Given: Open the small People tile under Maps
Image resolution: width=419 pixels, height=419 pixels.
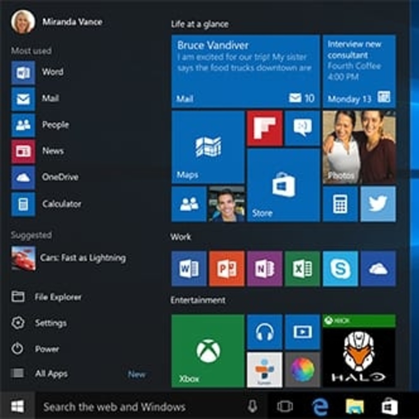Looking at the screenshot, I should [x=189, y=204].
